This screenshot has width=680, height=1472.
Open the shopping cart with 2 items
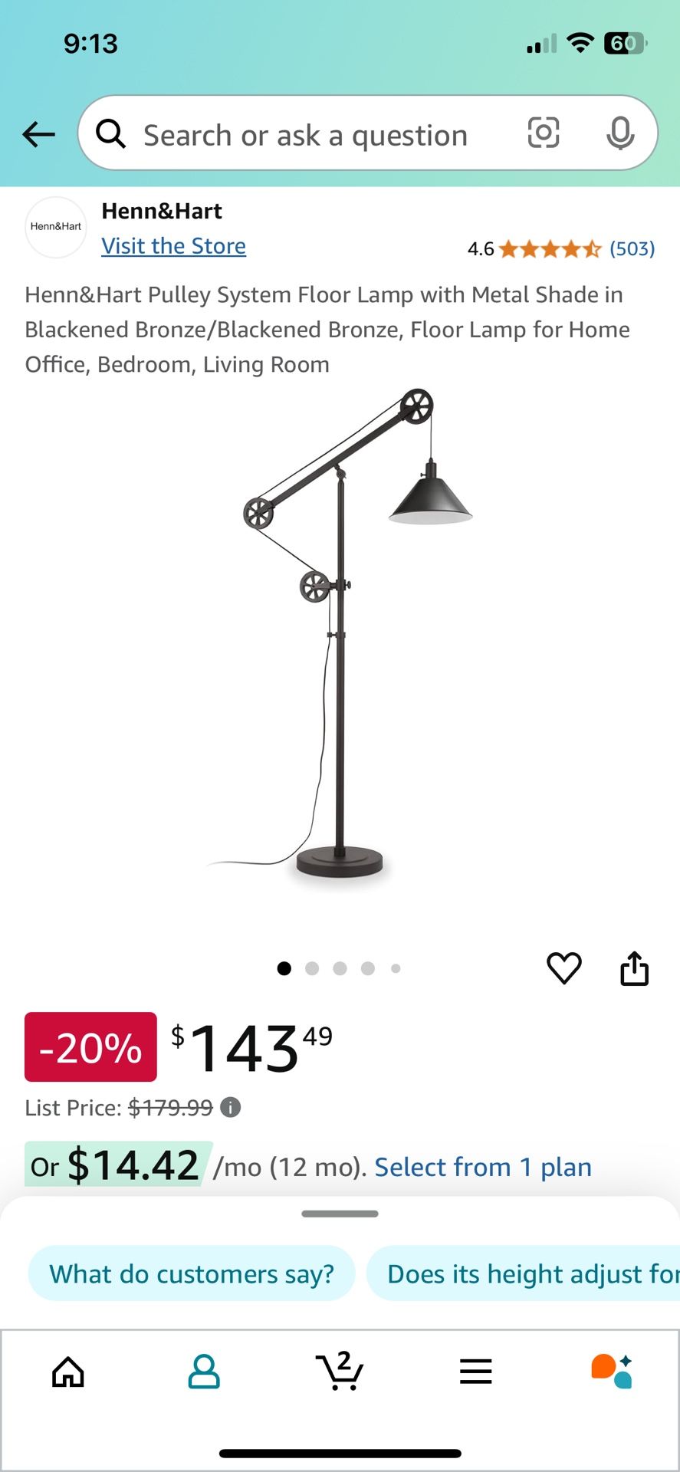pyautogui.click(x=340, y=1371)
